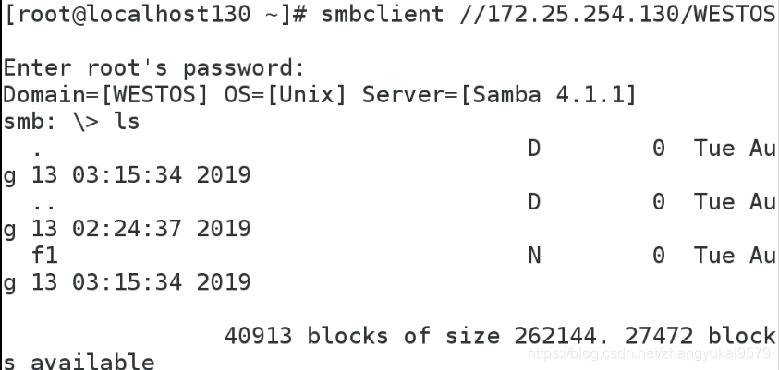Screen dimensions: 779x370
Task: Click the Enter root's password line
Action: (154, 68)
